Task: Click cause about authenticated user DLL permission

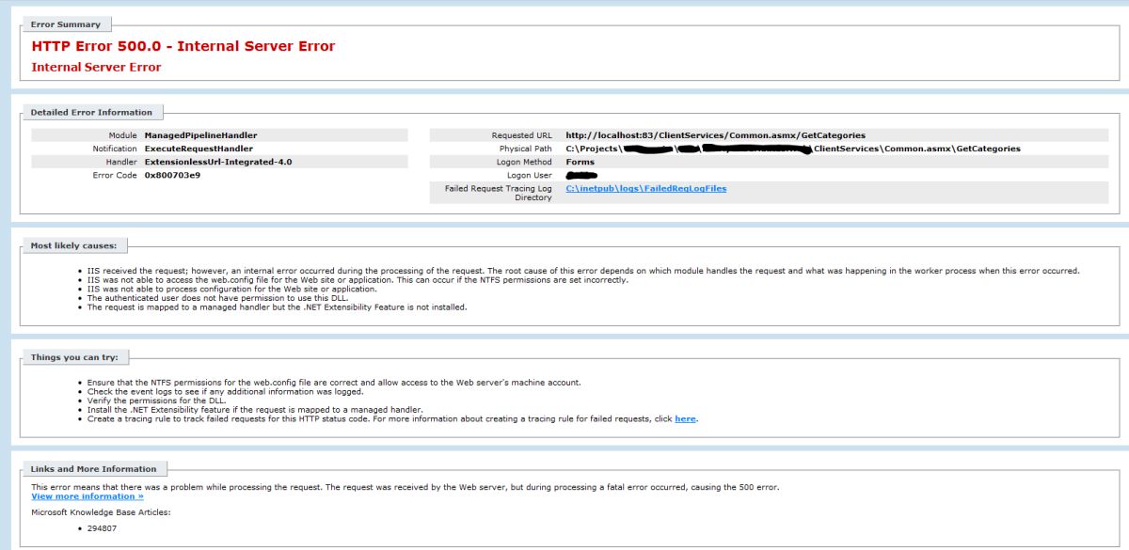Action: pos(217,298)
